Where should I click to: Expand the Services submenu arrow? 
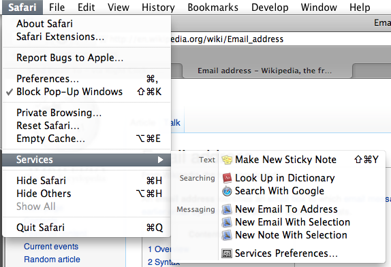tap(161, 160)
